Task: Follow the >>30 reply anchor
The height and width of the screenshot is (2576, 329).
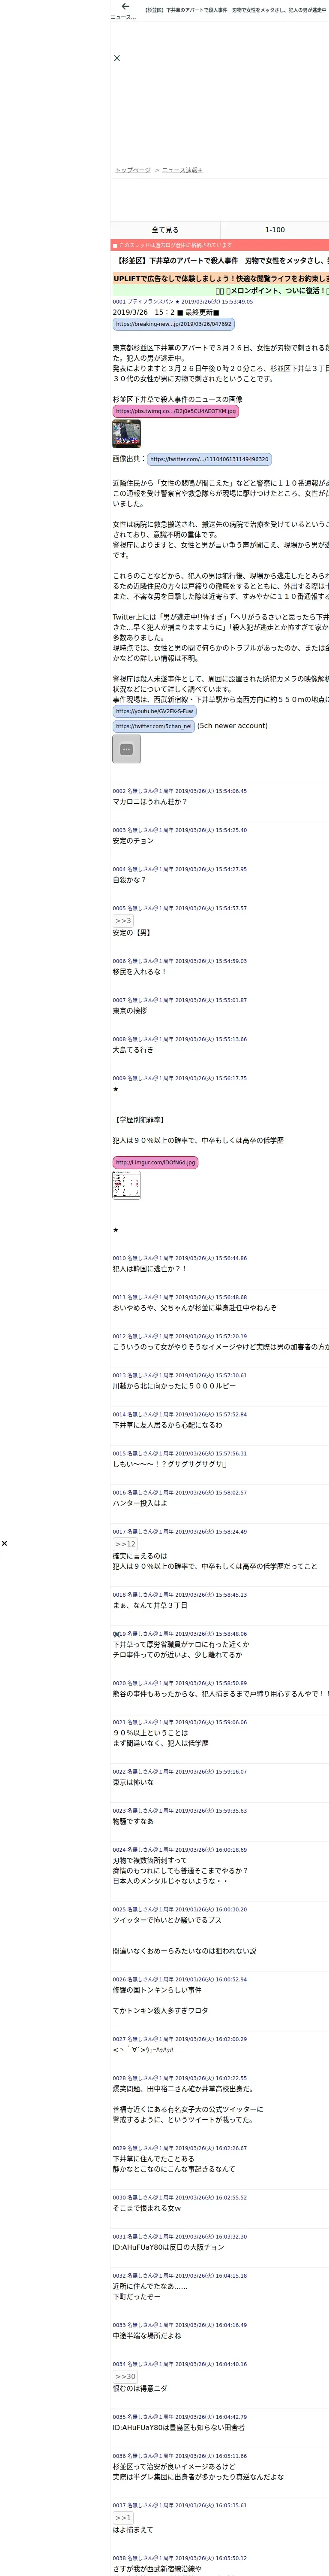Action: pos(126,2376)
